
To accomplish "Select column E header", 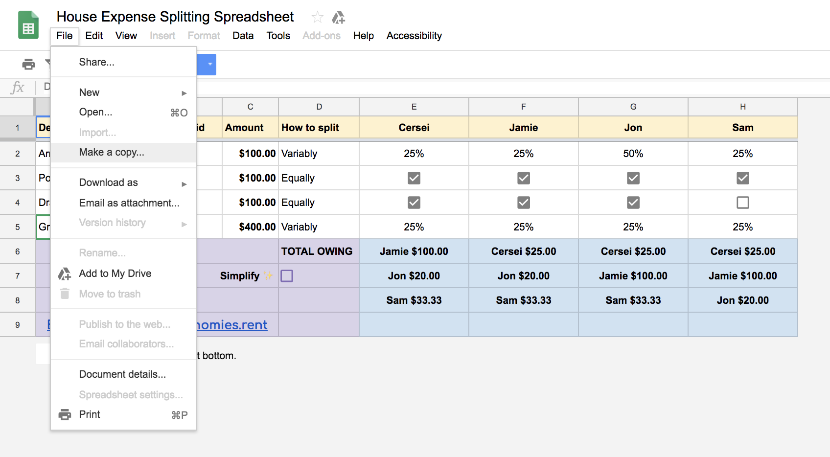I will click(x=414, y=107).
